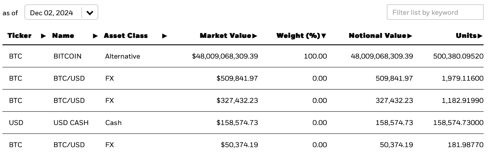Click the Market Value sort arrow
Image resolution: width=489 pixels, height=158 pixels.
[x=255, y=36]
